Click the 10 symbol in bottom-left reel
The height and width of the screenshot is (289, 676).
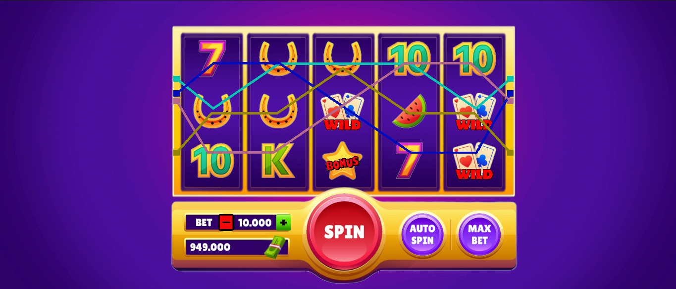click(212, 161)
